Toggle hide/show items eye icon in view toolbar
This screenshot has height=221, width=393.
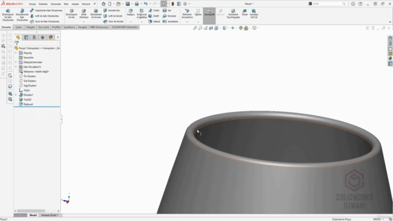233,28
